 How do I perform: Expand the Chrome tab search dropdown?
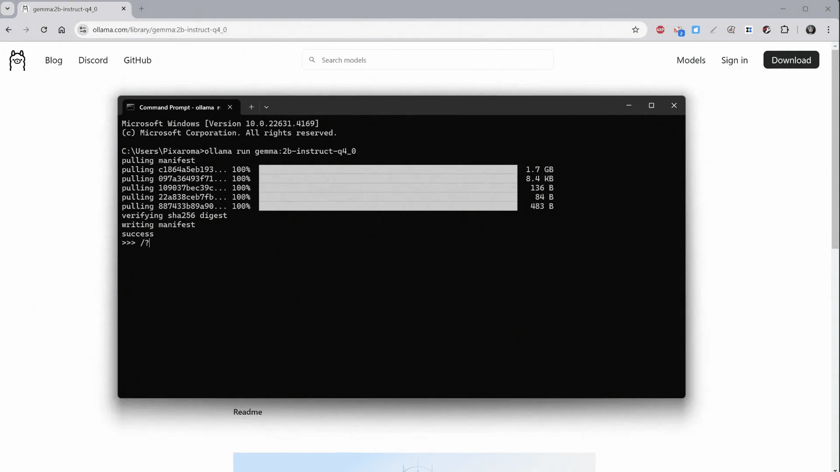(7, 9)
